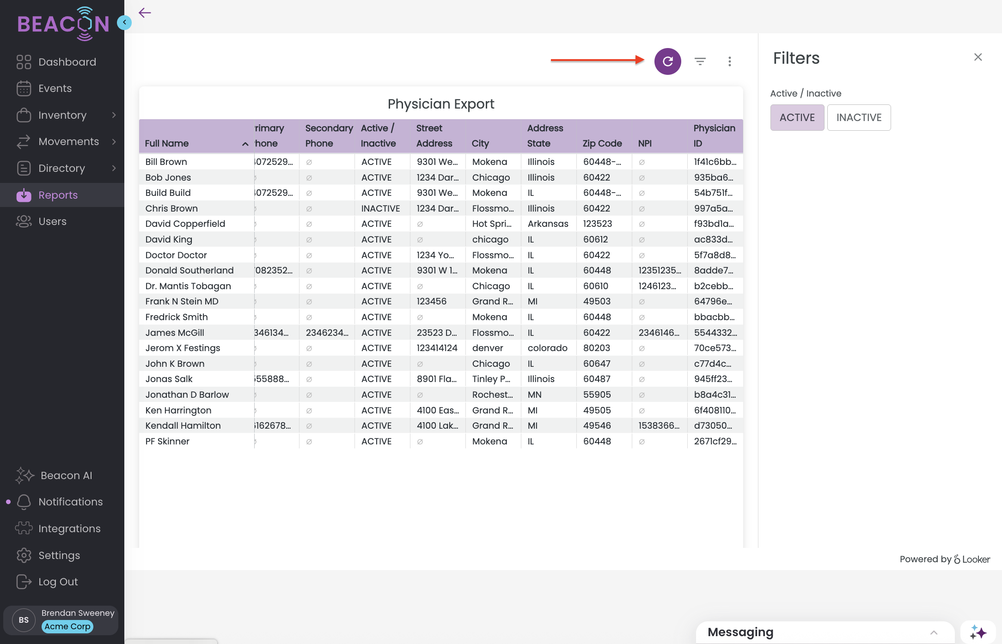Open the filter lines icon

point(700,61)
